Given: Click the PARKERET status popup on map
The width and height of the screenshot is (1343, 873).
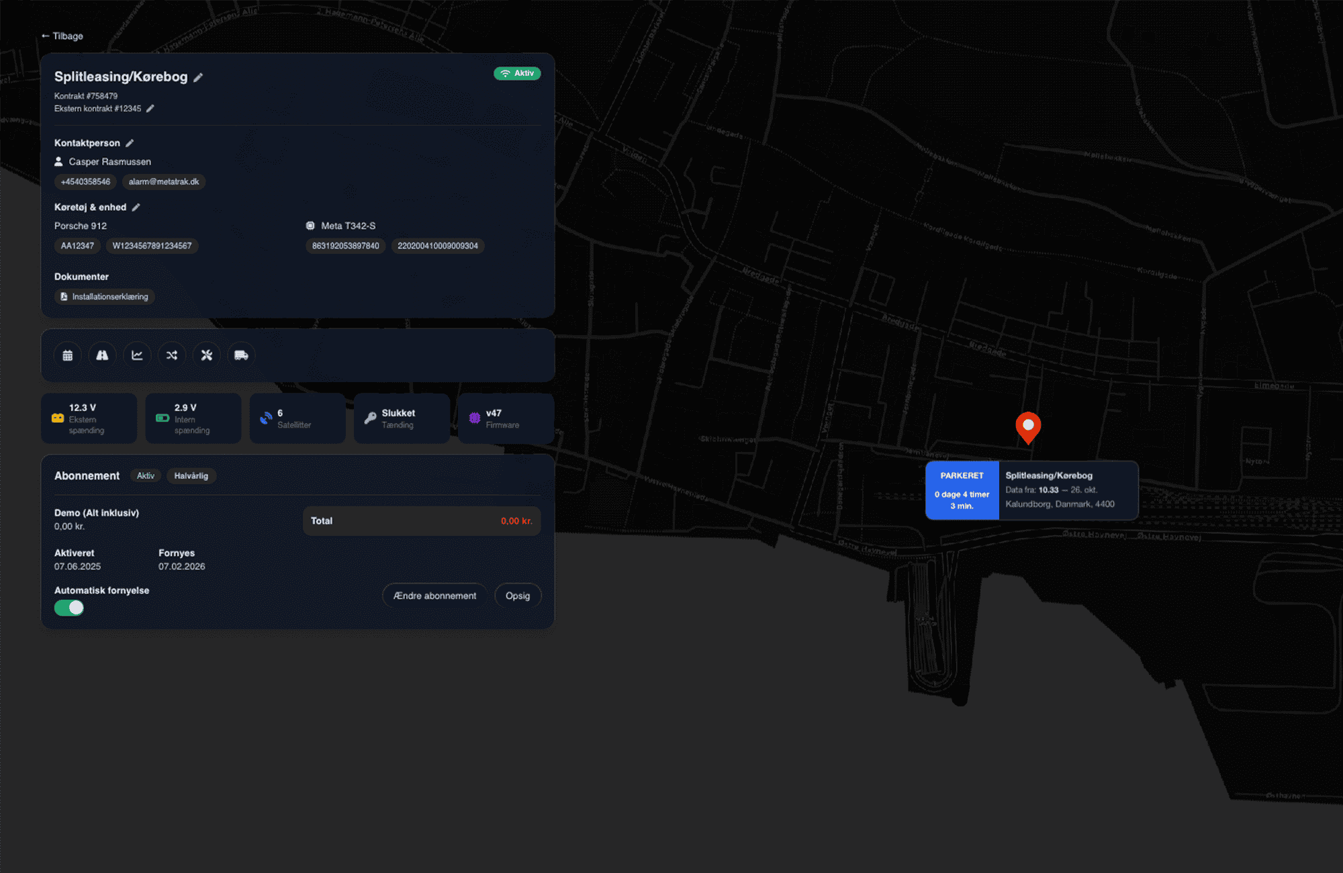Looking at the screenshot, I should [x=962, y=490].
